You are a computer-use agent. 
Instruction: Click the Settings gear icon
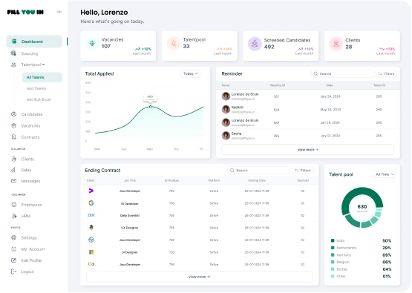coord(13,237)
